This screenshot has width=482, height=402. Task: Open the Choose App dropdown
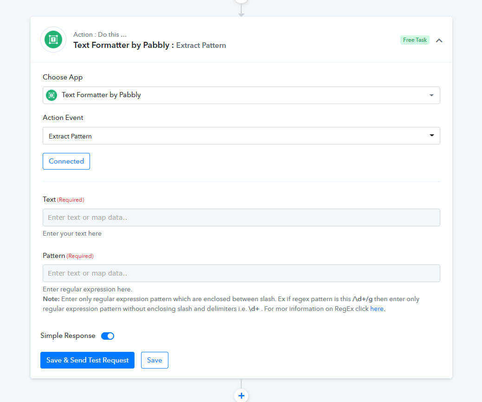241,95
